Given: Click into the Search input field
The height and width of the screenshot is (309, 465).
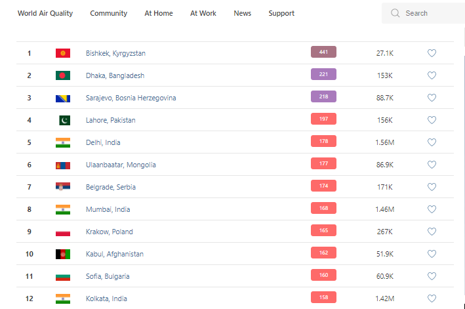Looking at the screenshot, I should pyautogui.click(x=430, y=13).
